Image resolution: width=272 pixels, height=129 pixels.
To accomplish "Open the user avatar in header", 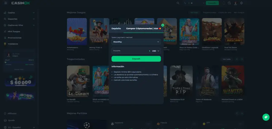I will click(235, 3).
